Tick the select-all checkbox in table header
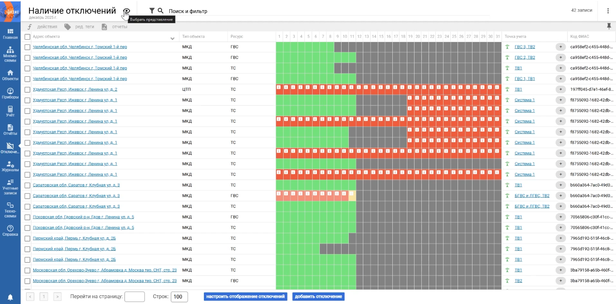Viewport: 616px width, 304px height. pyautogui.click(x=28, y=37)
